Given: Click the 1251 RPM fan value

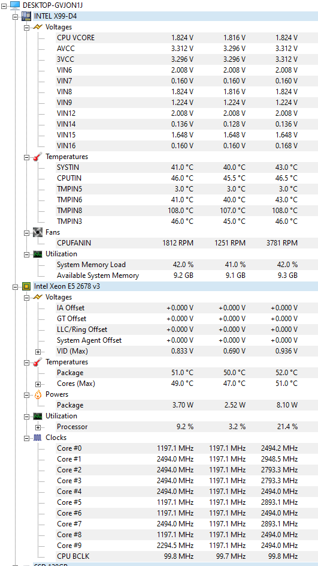Looking at the screenshot, I should click(x=231, y=243).
